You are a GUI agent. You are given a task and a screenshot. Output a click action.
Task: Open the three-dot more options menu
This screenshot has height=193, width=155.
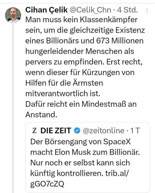coord(147,11)
